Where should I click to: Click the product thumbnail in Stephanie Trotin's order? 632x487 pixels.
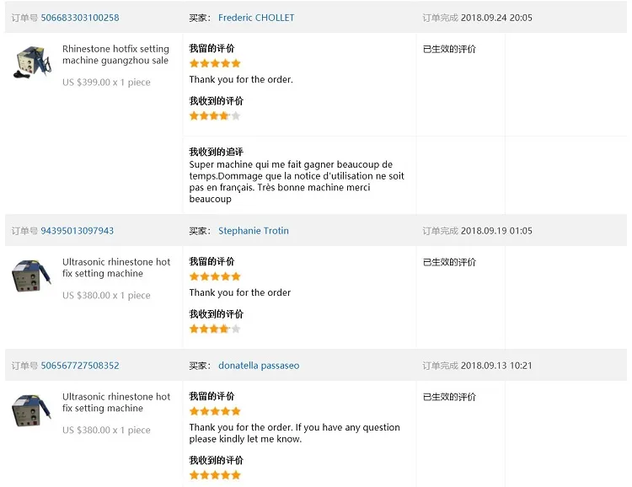pos(31,276)
